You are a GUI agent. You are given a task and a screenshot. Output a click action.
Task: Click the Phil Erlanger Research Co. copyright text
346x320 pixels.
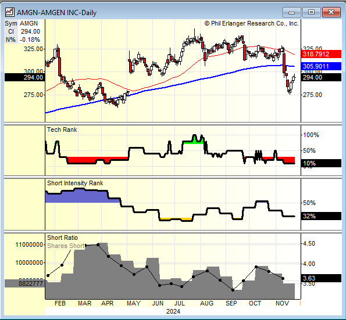[252, 23]
